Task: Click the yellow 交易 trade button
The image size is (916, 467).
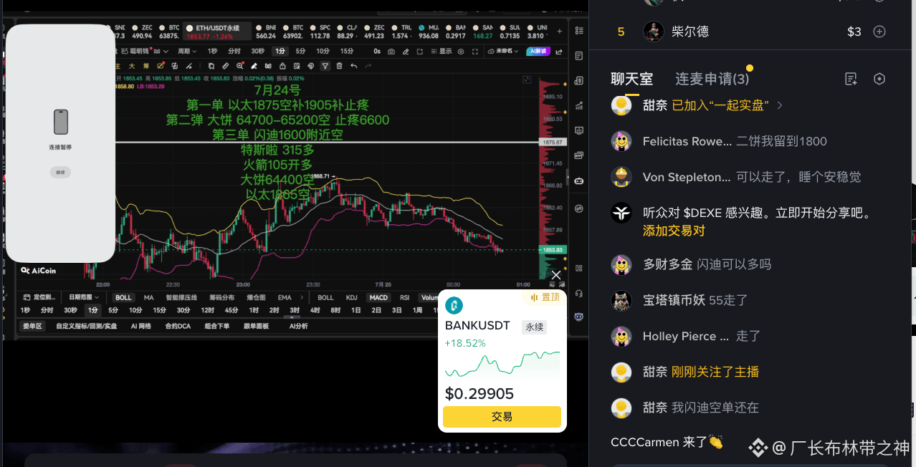Action: coord(502,416)
